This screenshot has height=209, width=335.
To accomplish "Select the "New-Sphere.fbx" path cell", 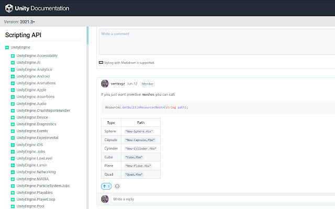I will [141, 131].
